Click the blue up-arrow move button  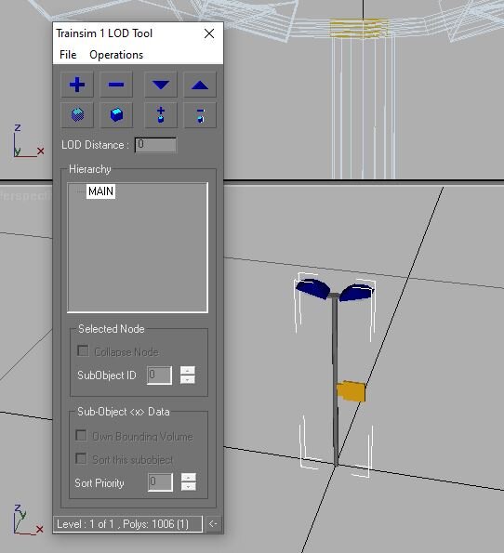[200, 85]
